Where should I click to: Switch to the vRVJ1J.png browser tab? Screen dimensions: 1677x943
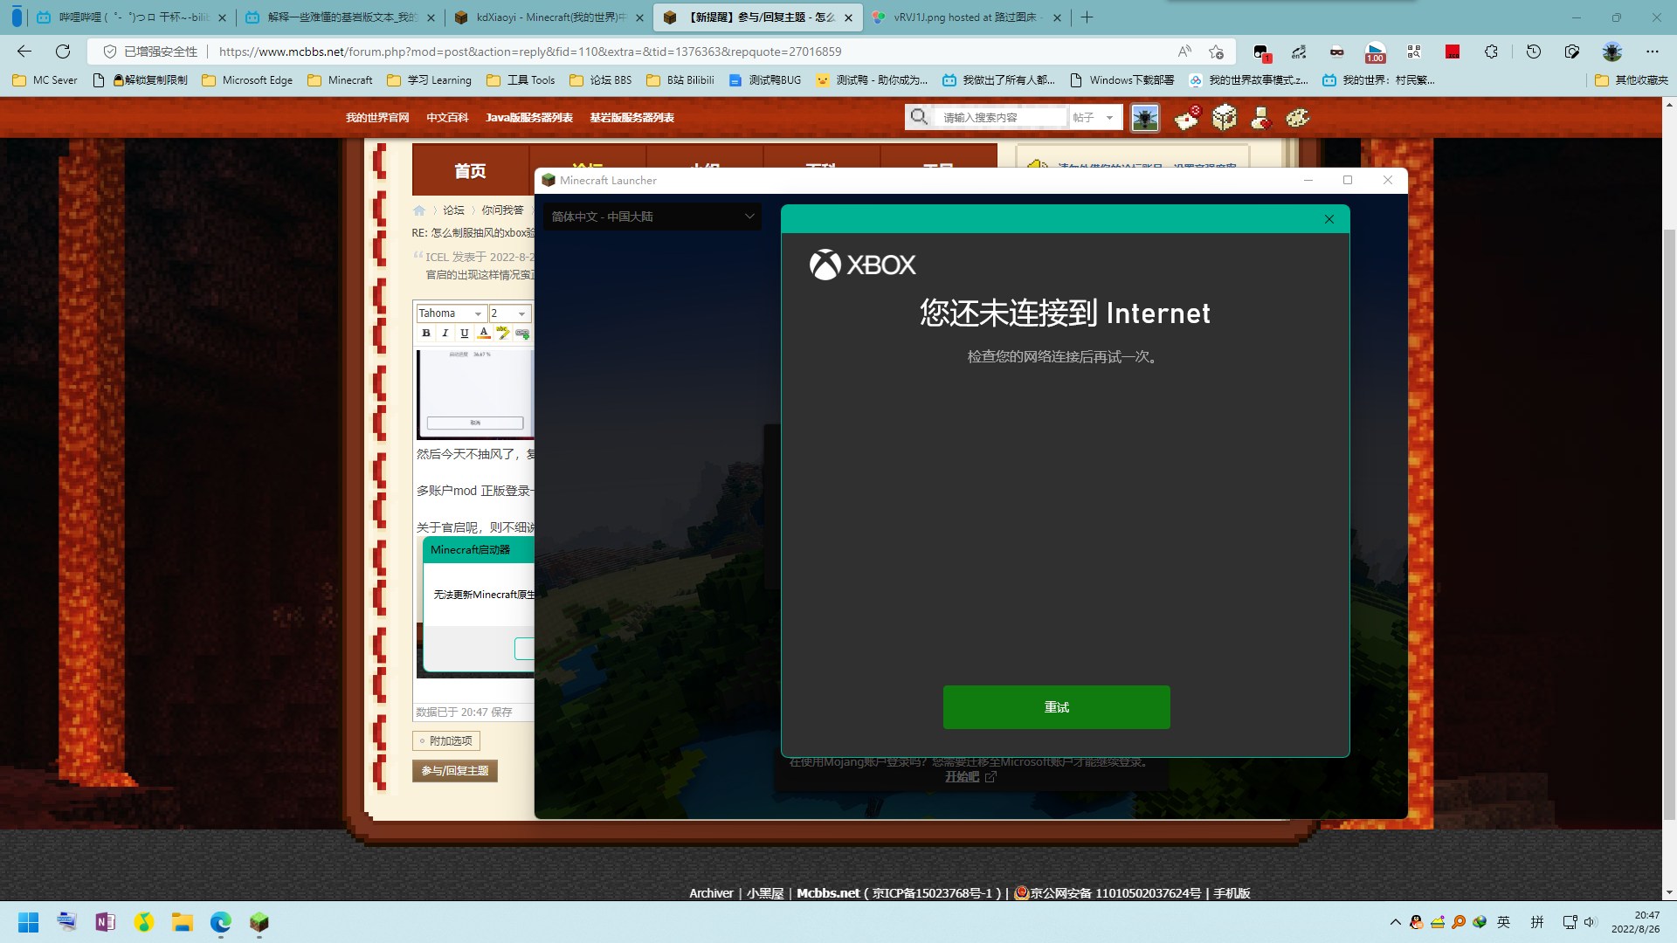[x=967, y=17]
